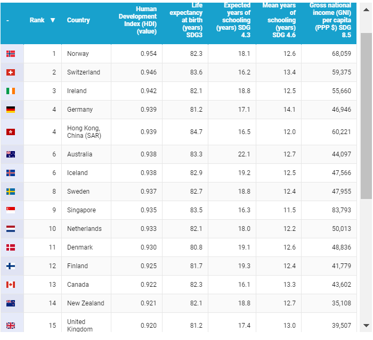This screenshot has width=373, height=340.
Task: Click the Finland flag icon
Action: pyautogui.click(x=11, y=266)
